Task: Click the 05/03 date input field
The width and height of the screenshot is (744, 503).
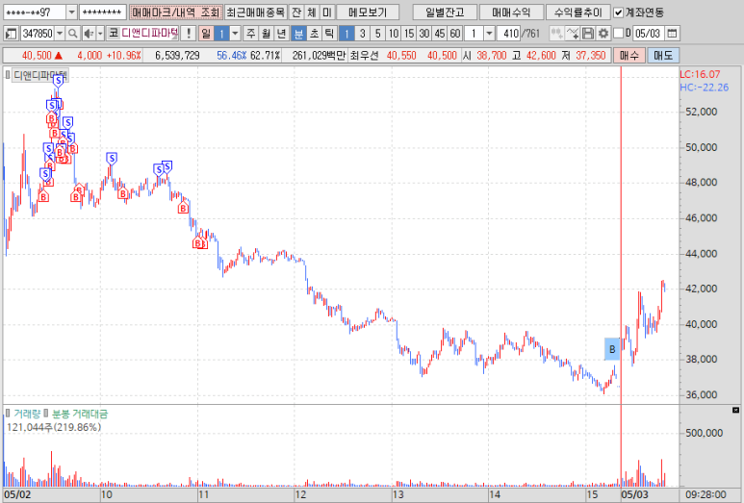Action: 648,34
